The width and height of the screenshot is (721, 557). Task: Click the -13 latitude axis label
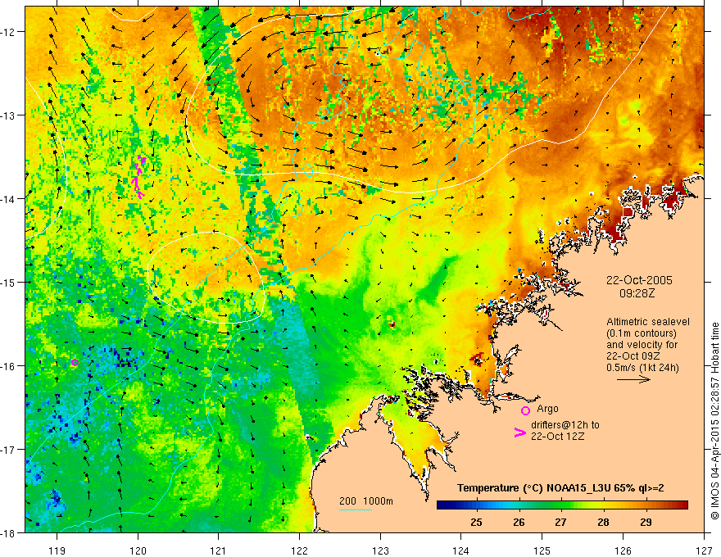(x=9, y=115)
